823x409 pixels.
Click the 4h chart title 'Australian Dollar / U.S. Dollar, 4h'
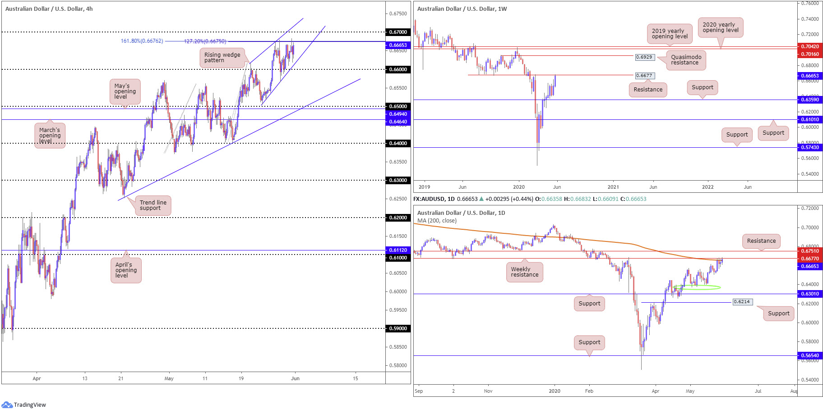pyautogui.click(x=49, y=9)
